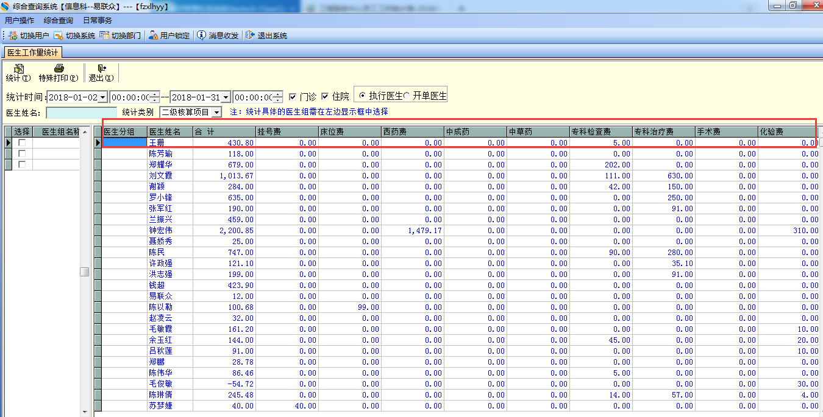Click the 挂号费 column header
823x417 pixels.
[x=287, y=131]
